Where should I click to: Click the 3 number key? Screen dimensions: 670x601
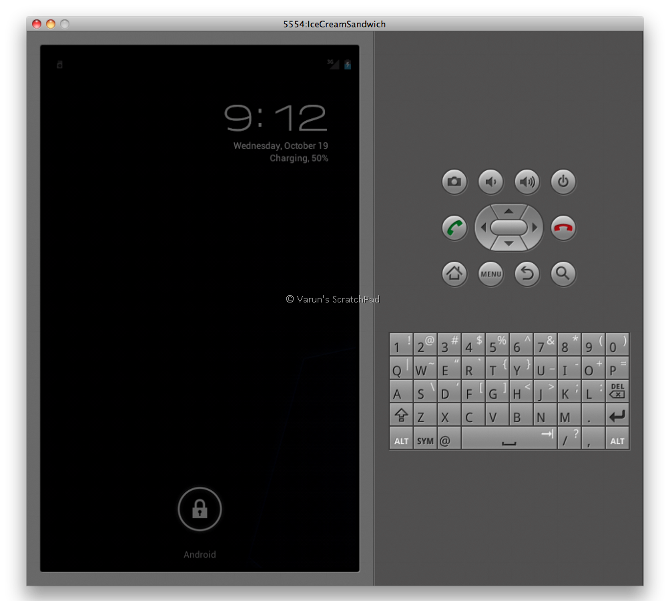[449, 345]
